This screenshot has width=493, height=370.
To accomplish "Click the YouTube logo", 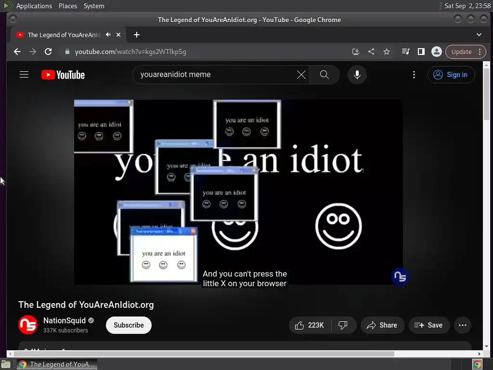I will tap(63, 75).
